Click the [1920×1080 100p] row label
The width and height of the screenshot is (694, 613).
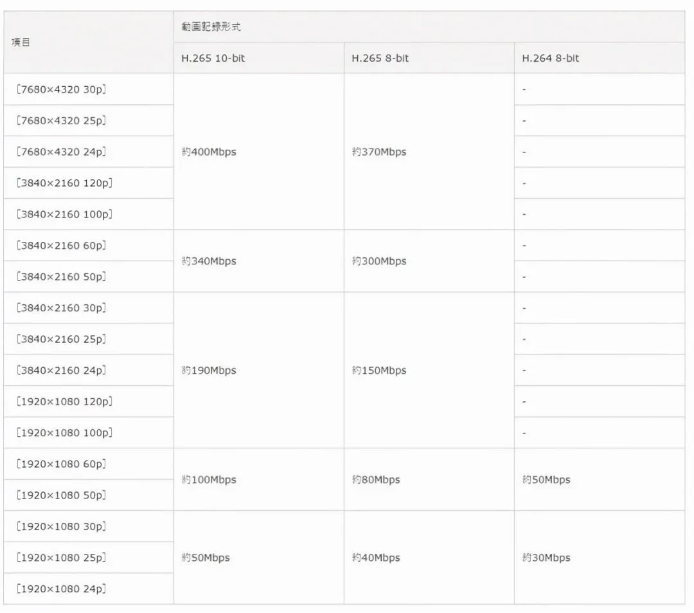pos(64,433)
